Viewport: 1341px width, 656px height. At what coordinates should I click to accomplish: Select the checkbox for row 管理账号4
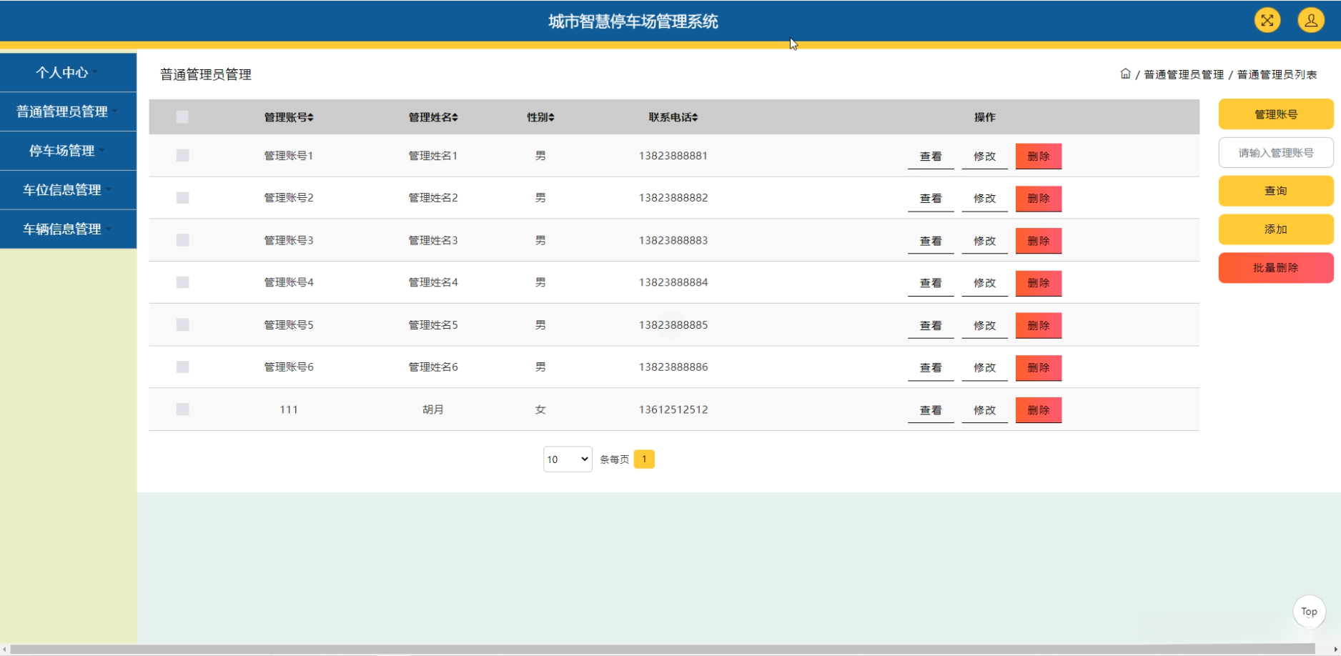tap(182, 282)
